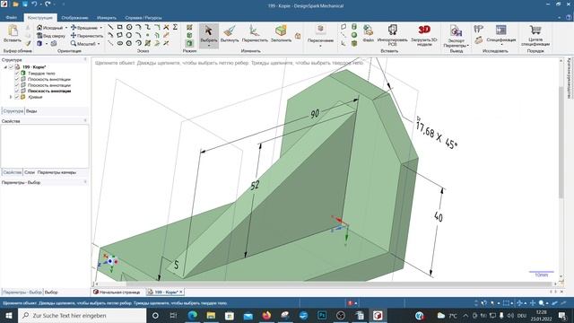Click the Вставить paste icon
This screenshot has width=574, height=323.
click(13, 33)
